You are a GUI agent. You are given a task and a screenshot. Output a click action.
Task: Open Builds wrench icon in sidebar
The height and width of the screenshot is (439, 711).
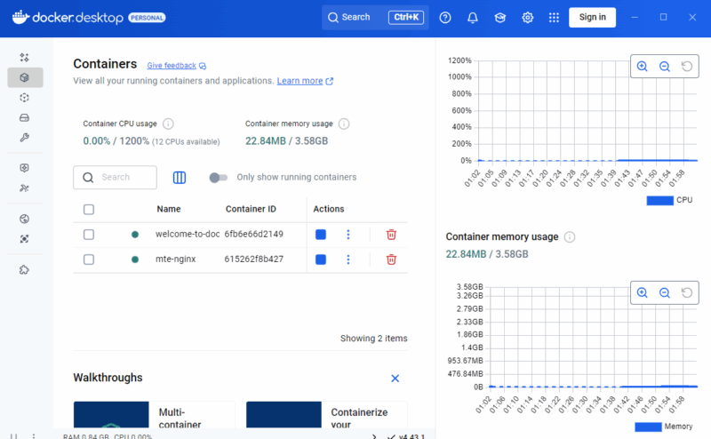[x=25, y=138]
